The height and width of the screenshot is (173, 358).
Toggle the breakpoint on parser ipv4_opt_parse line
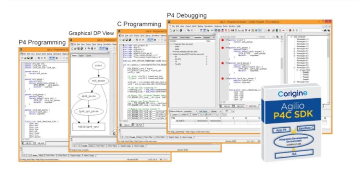click(222, 79)
